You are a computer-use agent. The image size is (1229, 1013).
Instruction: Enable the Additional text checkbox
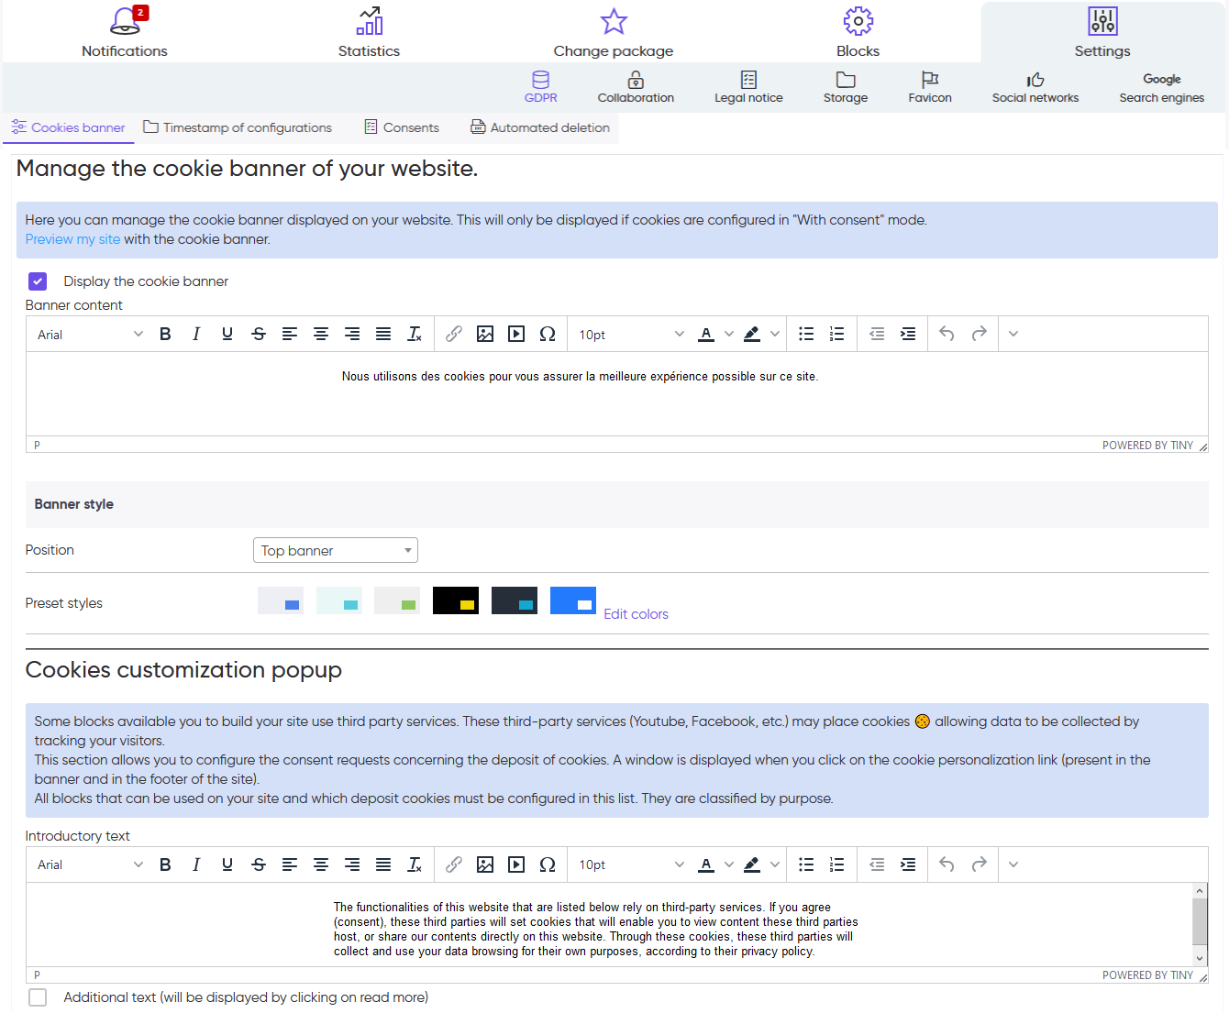pos(38,997)
